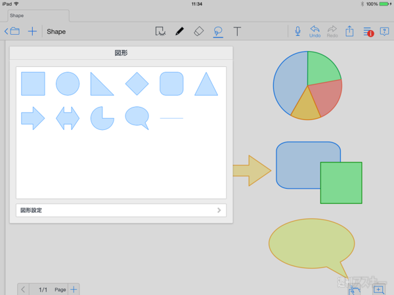This screenshot has height=295, width=394.
Task: Select the green square on canvas
Action: (x=341, y=183)
